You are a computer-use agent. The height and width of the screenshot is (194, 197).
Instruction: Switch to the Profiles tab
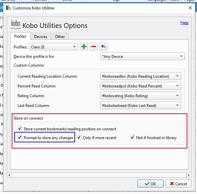(x=20, y=36)
